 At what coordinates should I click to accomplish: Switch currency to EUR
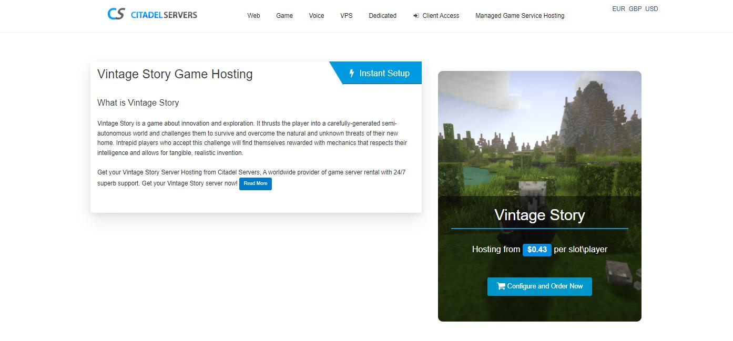[619, 9]
